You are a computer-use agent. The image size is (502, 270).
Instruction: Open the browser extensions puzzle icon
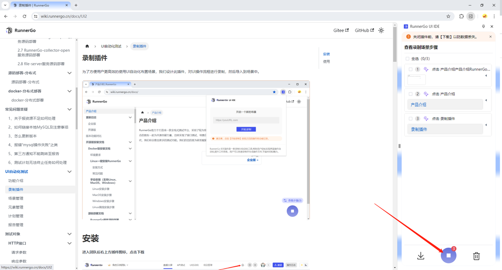[x=461, y=16]
